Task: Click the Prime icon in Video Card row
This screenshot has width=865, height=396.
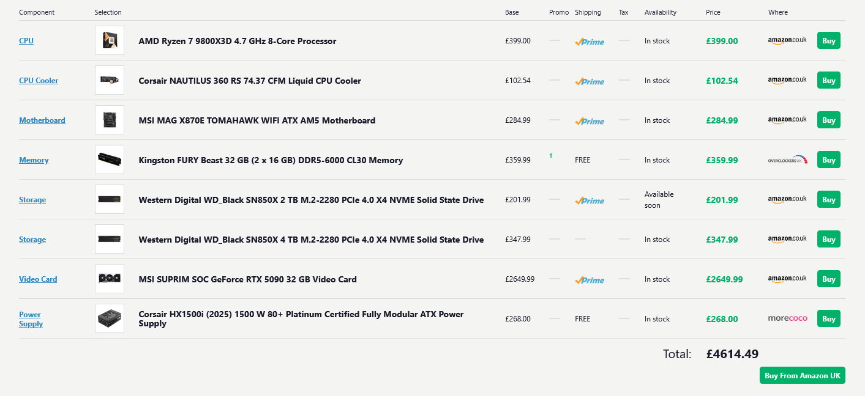Action: (x=590, y=280)
